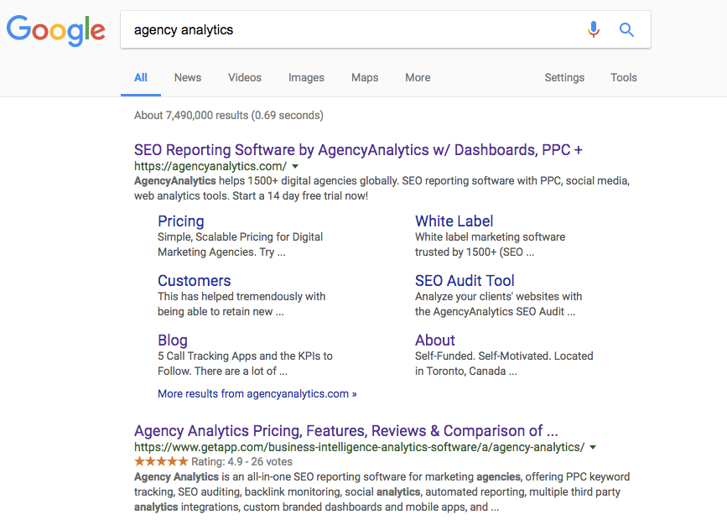Select the All results tab
Image resolution: width=727 pixels, height=530 pixels.
pos(141,77)
